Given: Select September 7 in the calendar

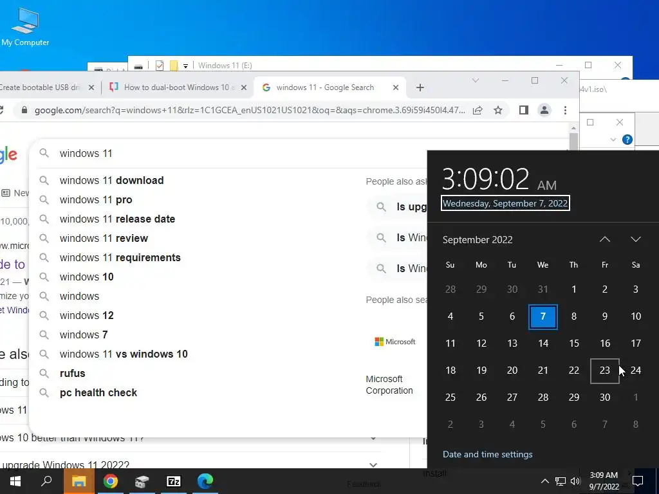Looking at the screenshot, I should (543, 316).
